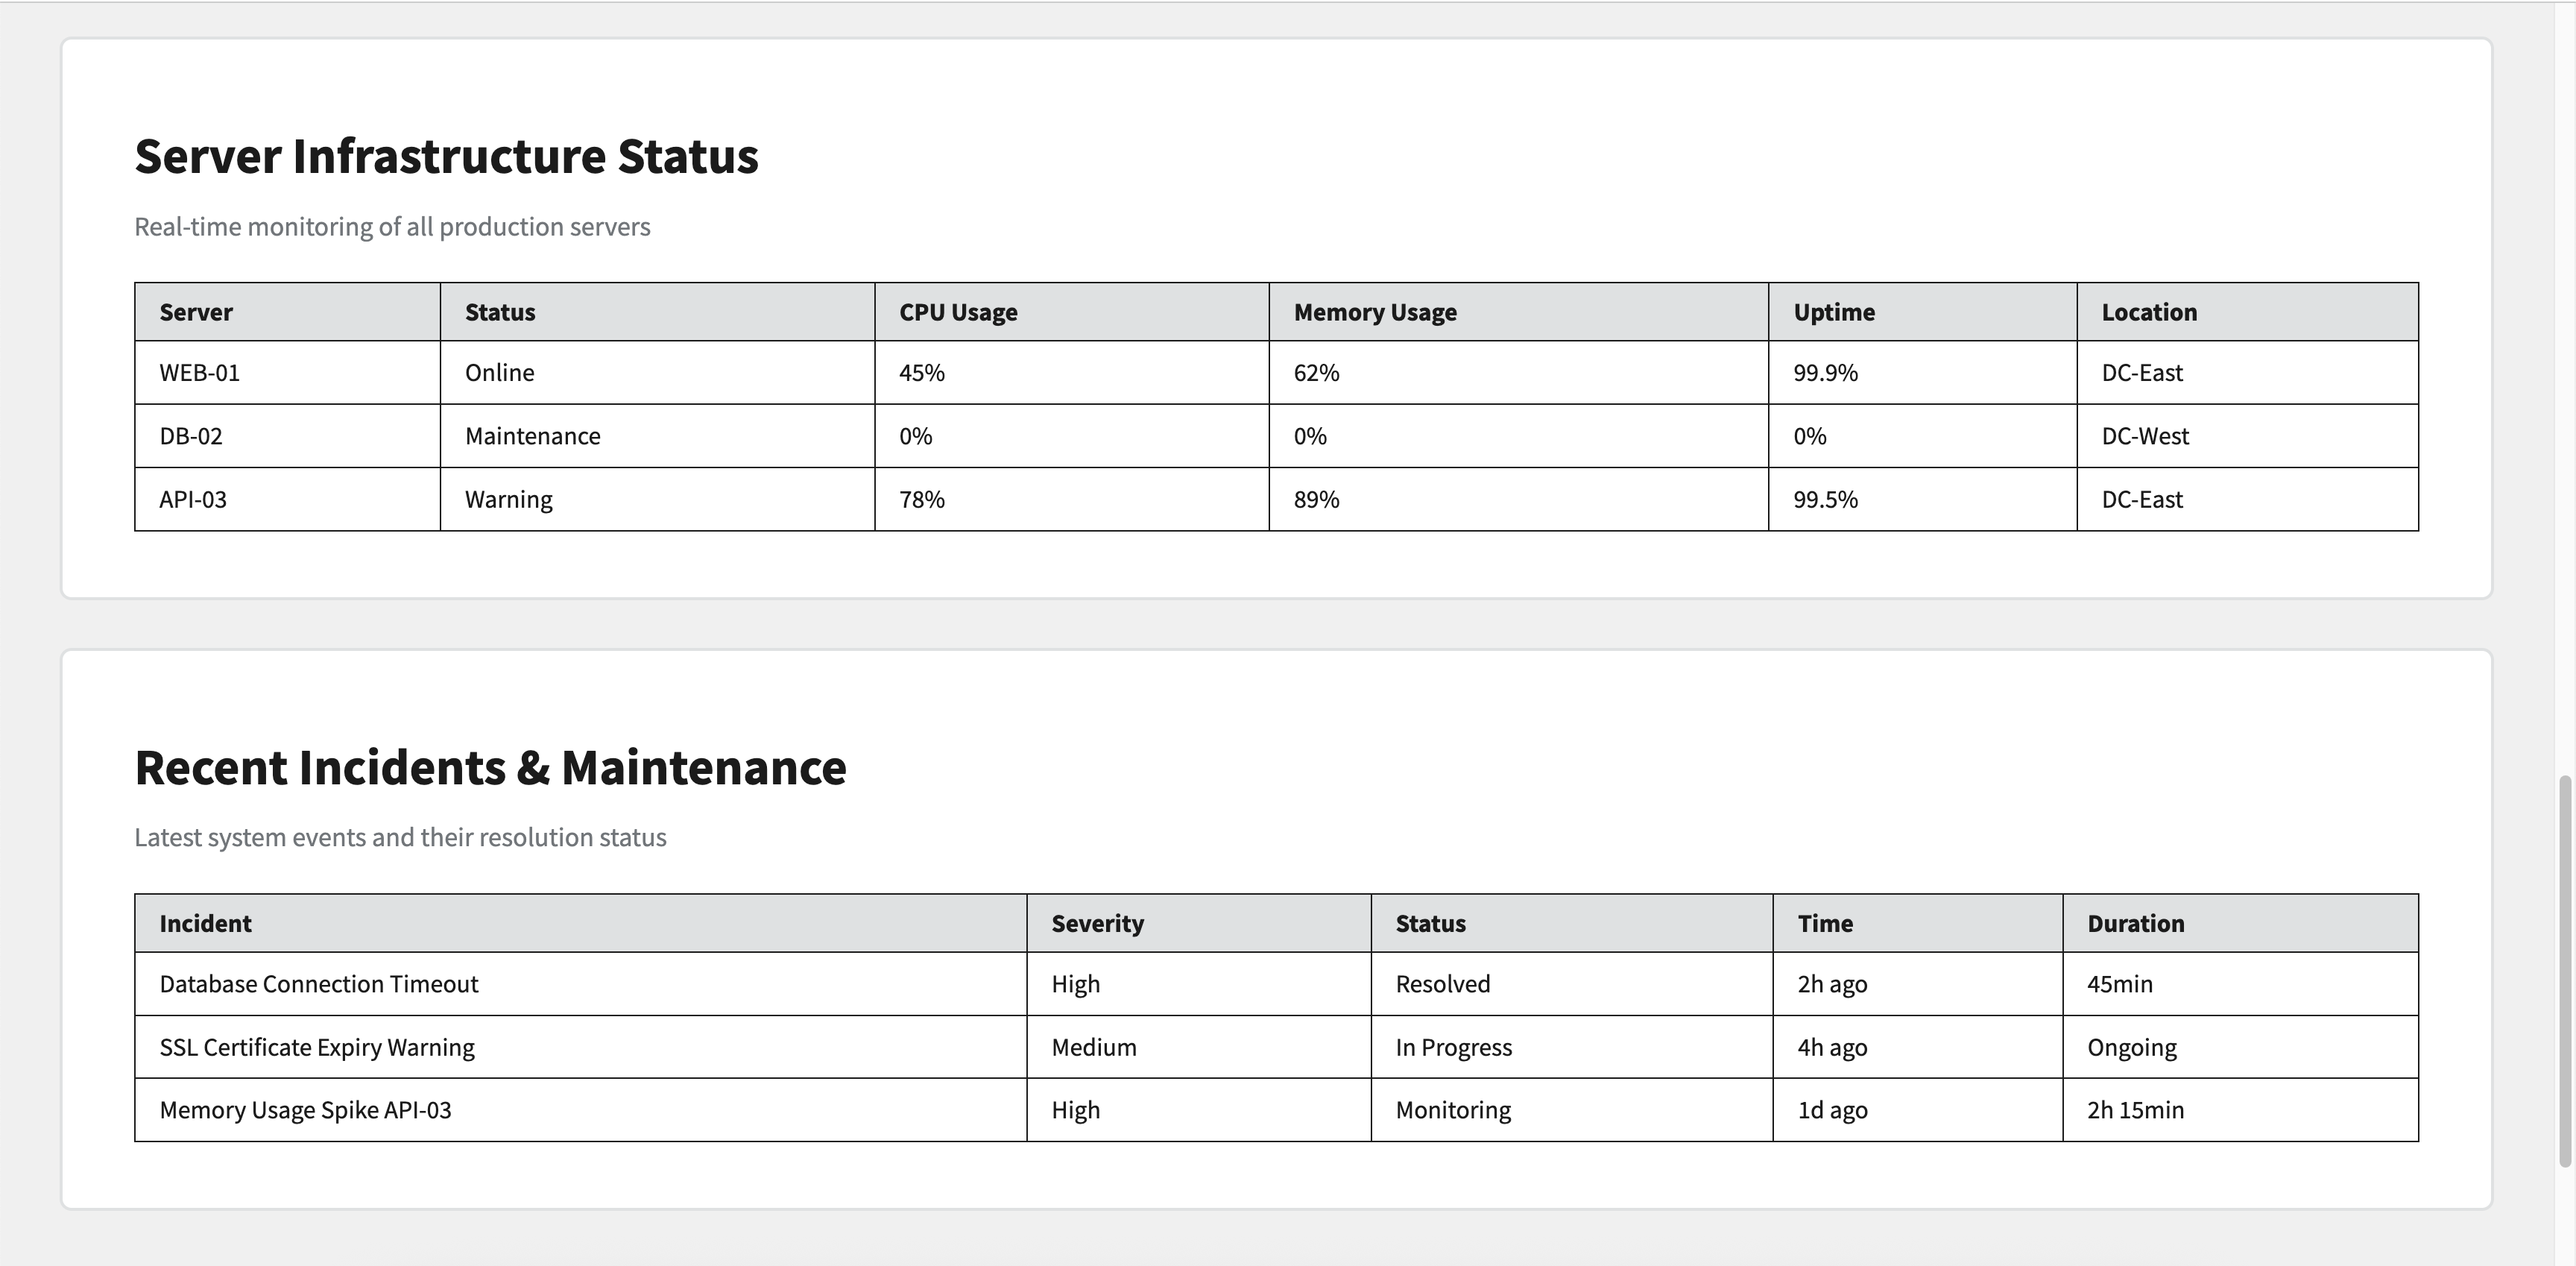The image size is (2576, 1266).
Task: Open the Database Connection Timeout incident
Action: pos(319,984)
